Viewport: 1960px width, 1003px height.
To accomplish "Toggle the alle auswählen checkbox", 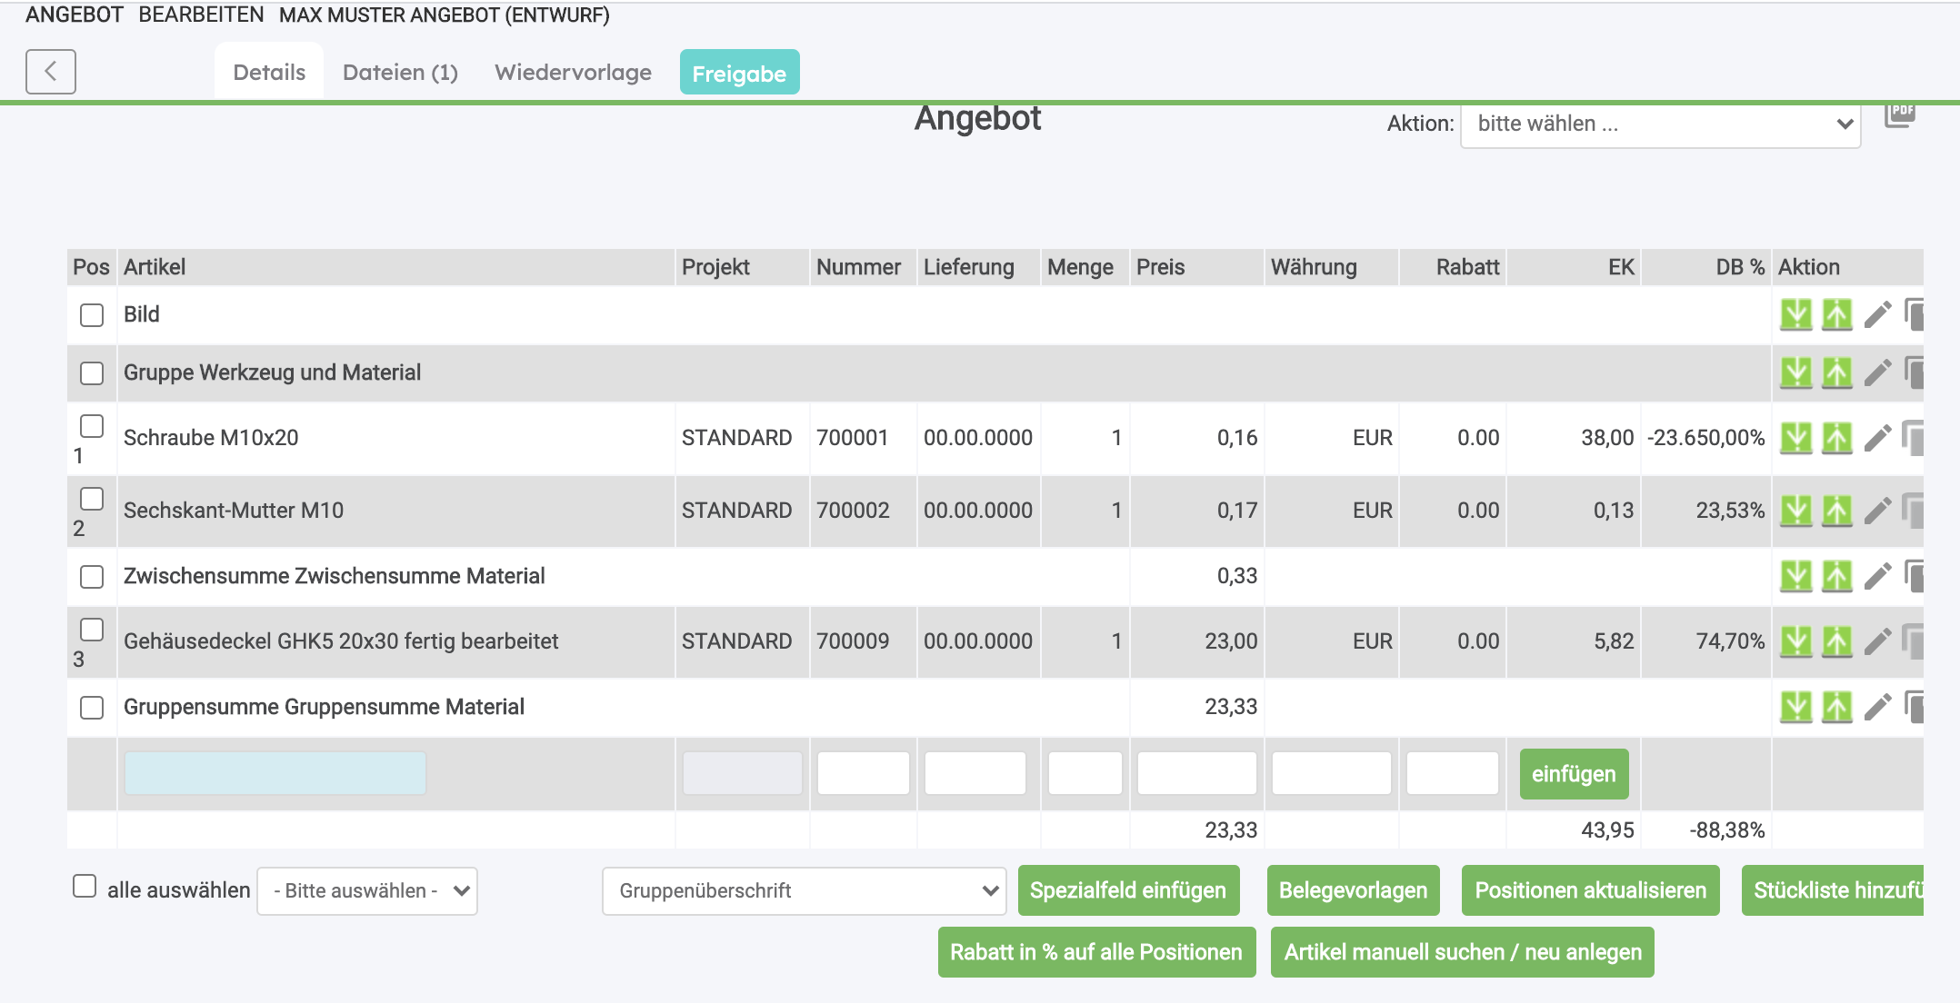I will pos(85,887).
